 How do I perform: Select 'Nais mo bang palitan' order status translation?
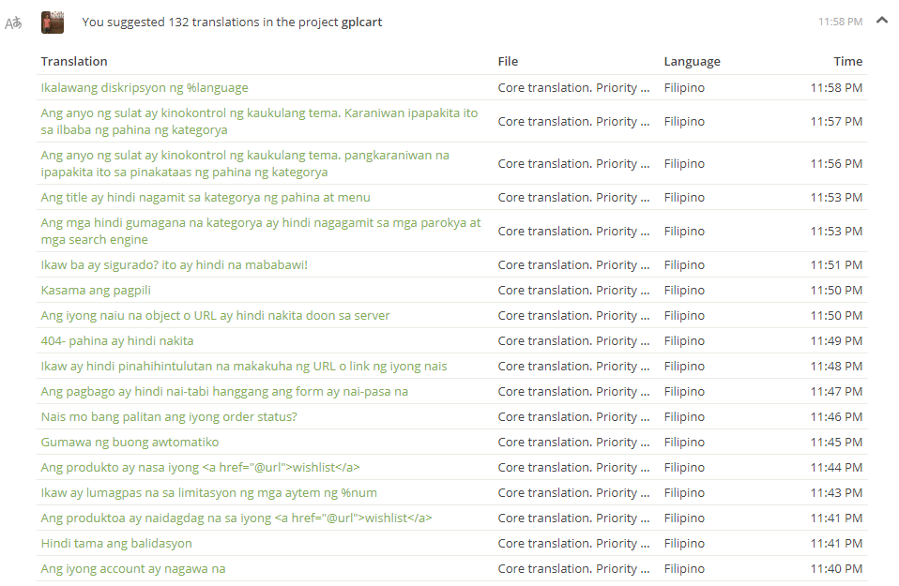click(169, 416)
